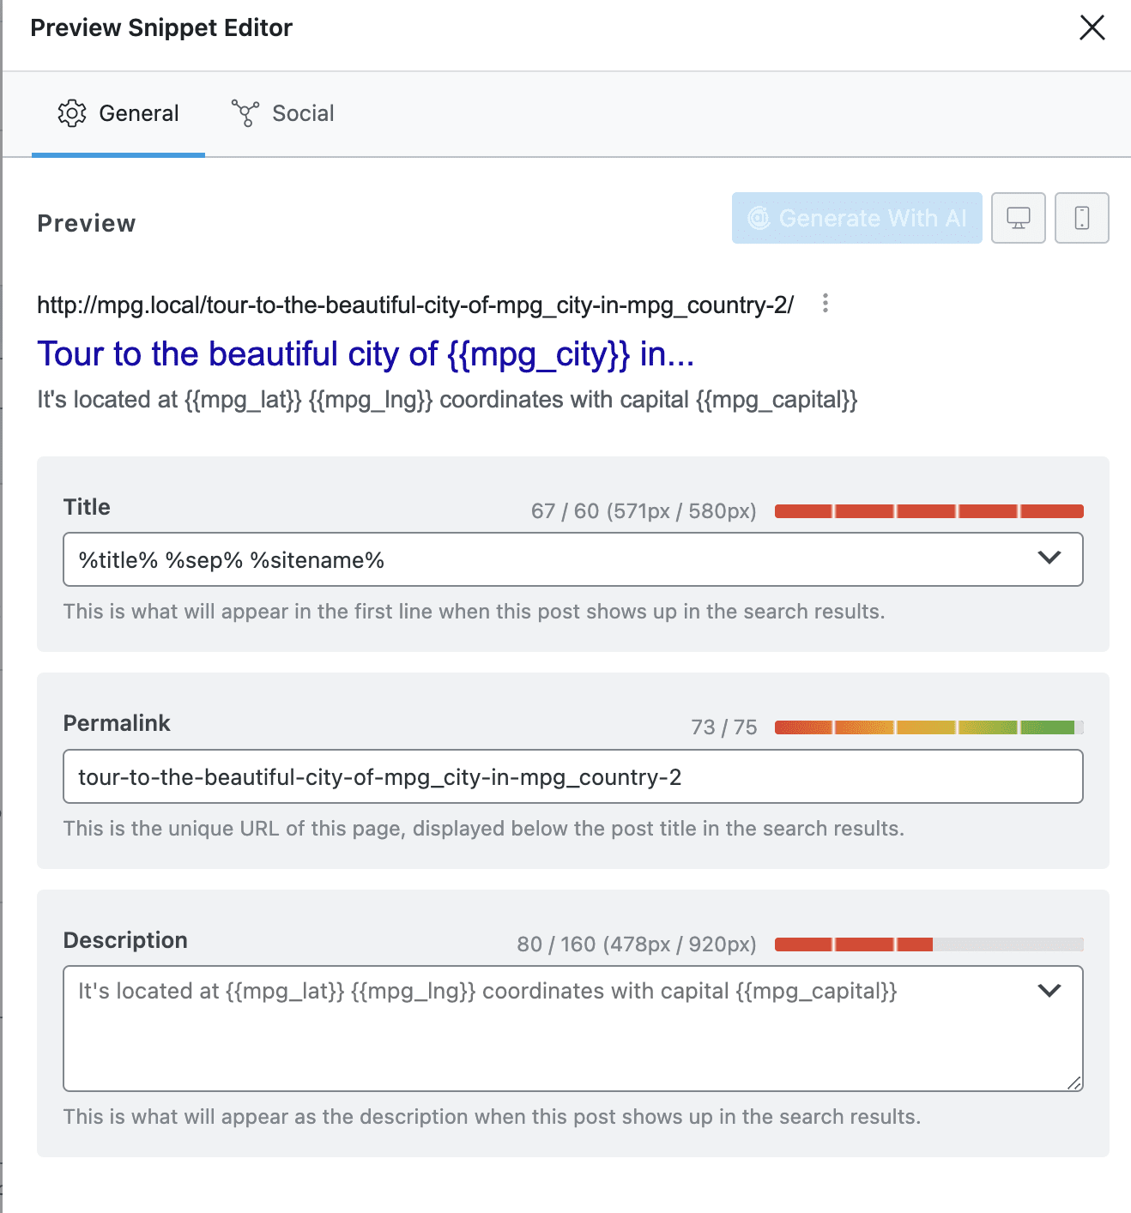Switch preview to desktop view
The image size is (1131, 1213).
point(1018,218)
